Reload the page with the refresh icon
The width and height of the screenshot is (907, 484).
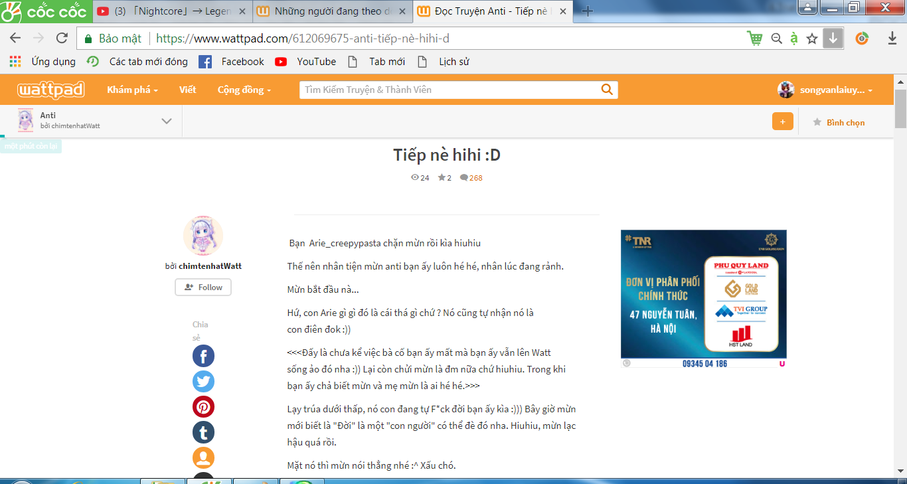tap(62, 39)
